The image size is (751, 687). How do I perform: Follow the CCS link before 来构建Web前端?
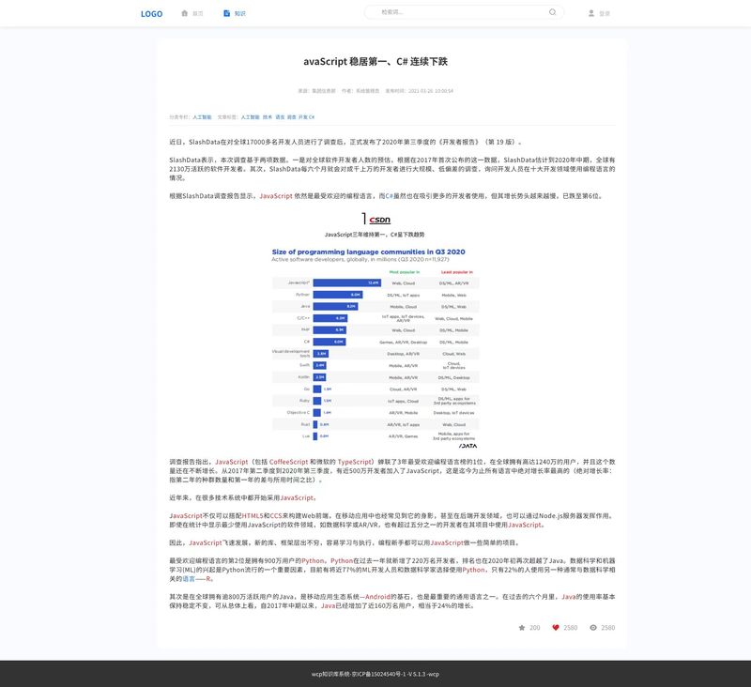click(276, 516)
